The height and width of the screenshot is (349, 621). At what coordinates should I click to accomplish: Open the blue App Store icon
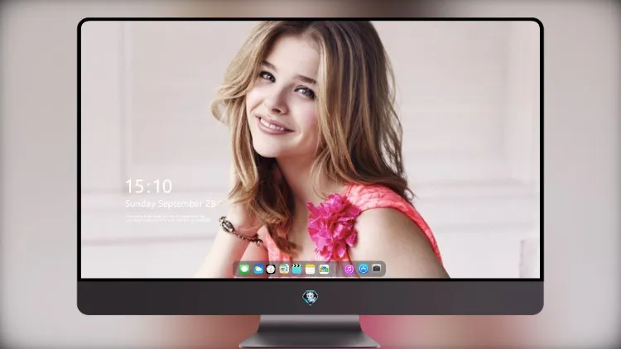click(363, 269)
